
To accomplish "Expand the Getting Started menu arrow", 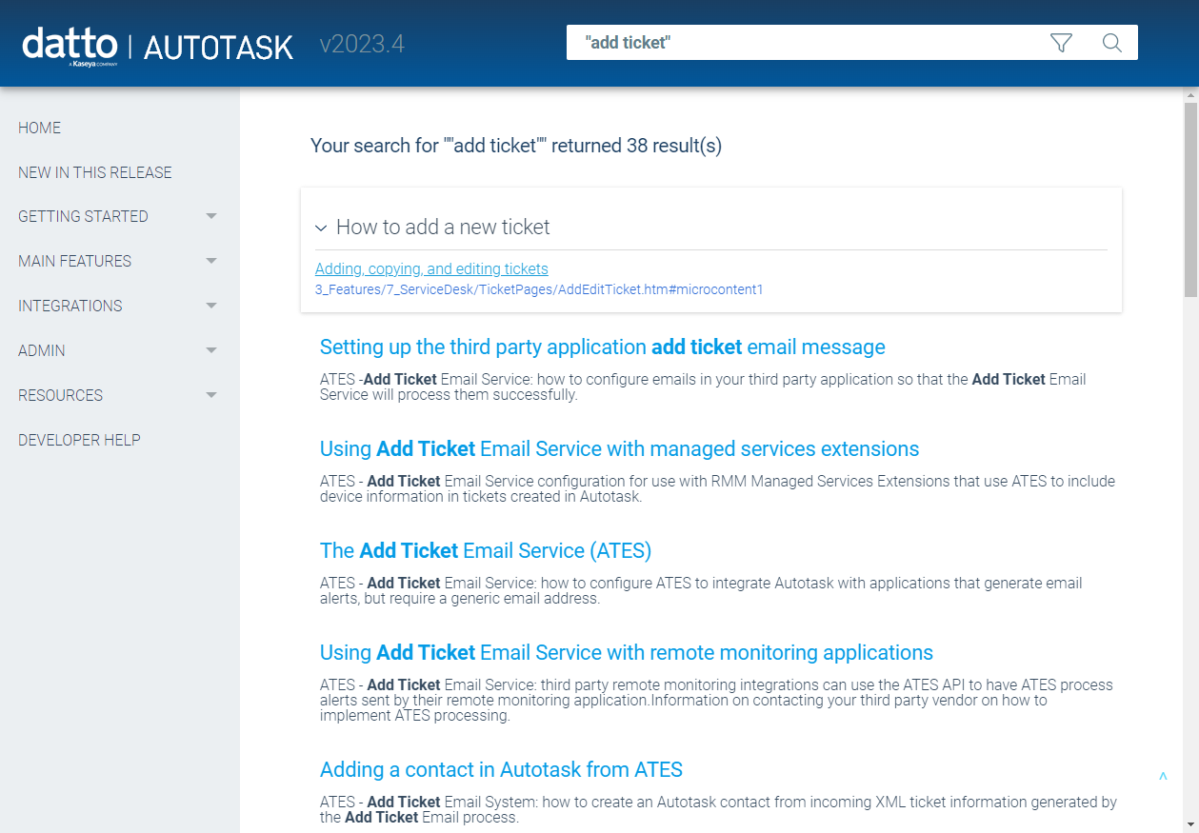I will pos(211,216).
